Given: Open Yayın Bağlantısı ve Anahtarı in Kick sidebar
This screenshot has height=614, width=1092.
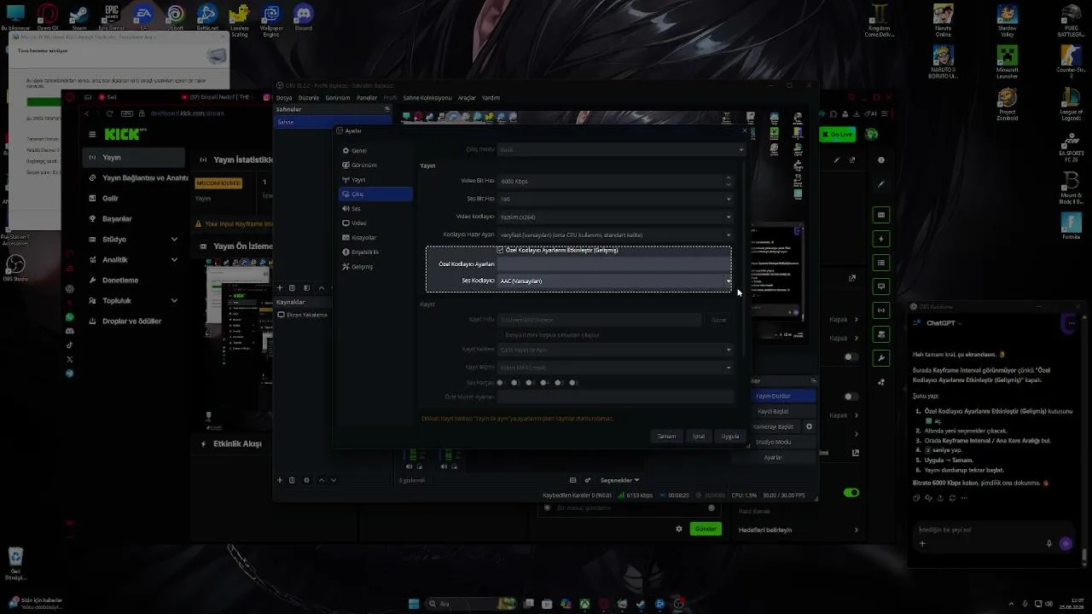Looking at the screenshot, I should [136, 177].
